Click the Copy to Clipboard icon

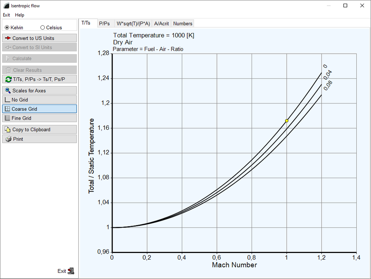click(x=8, y=129)
